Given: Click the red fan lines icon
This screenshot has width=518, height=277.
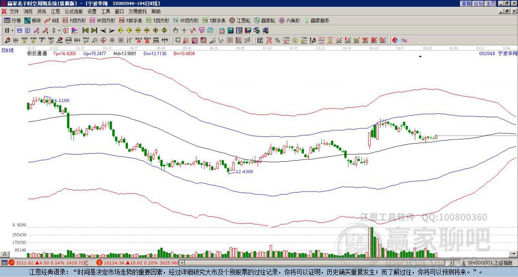Looking at the screenshot, I should (x=186, y=40).
